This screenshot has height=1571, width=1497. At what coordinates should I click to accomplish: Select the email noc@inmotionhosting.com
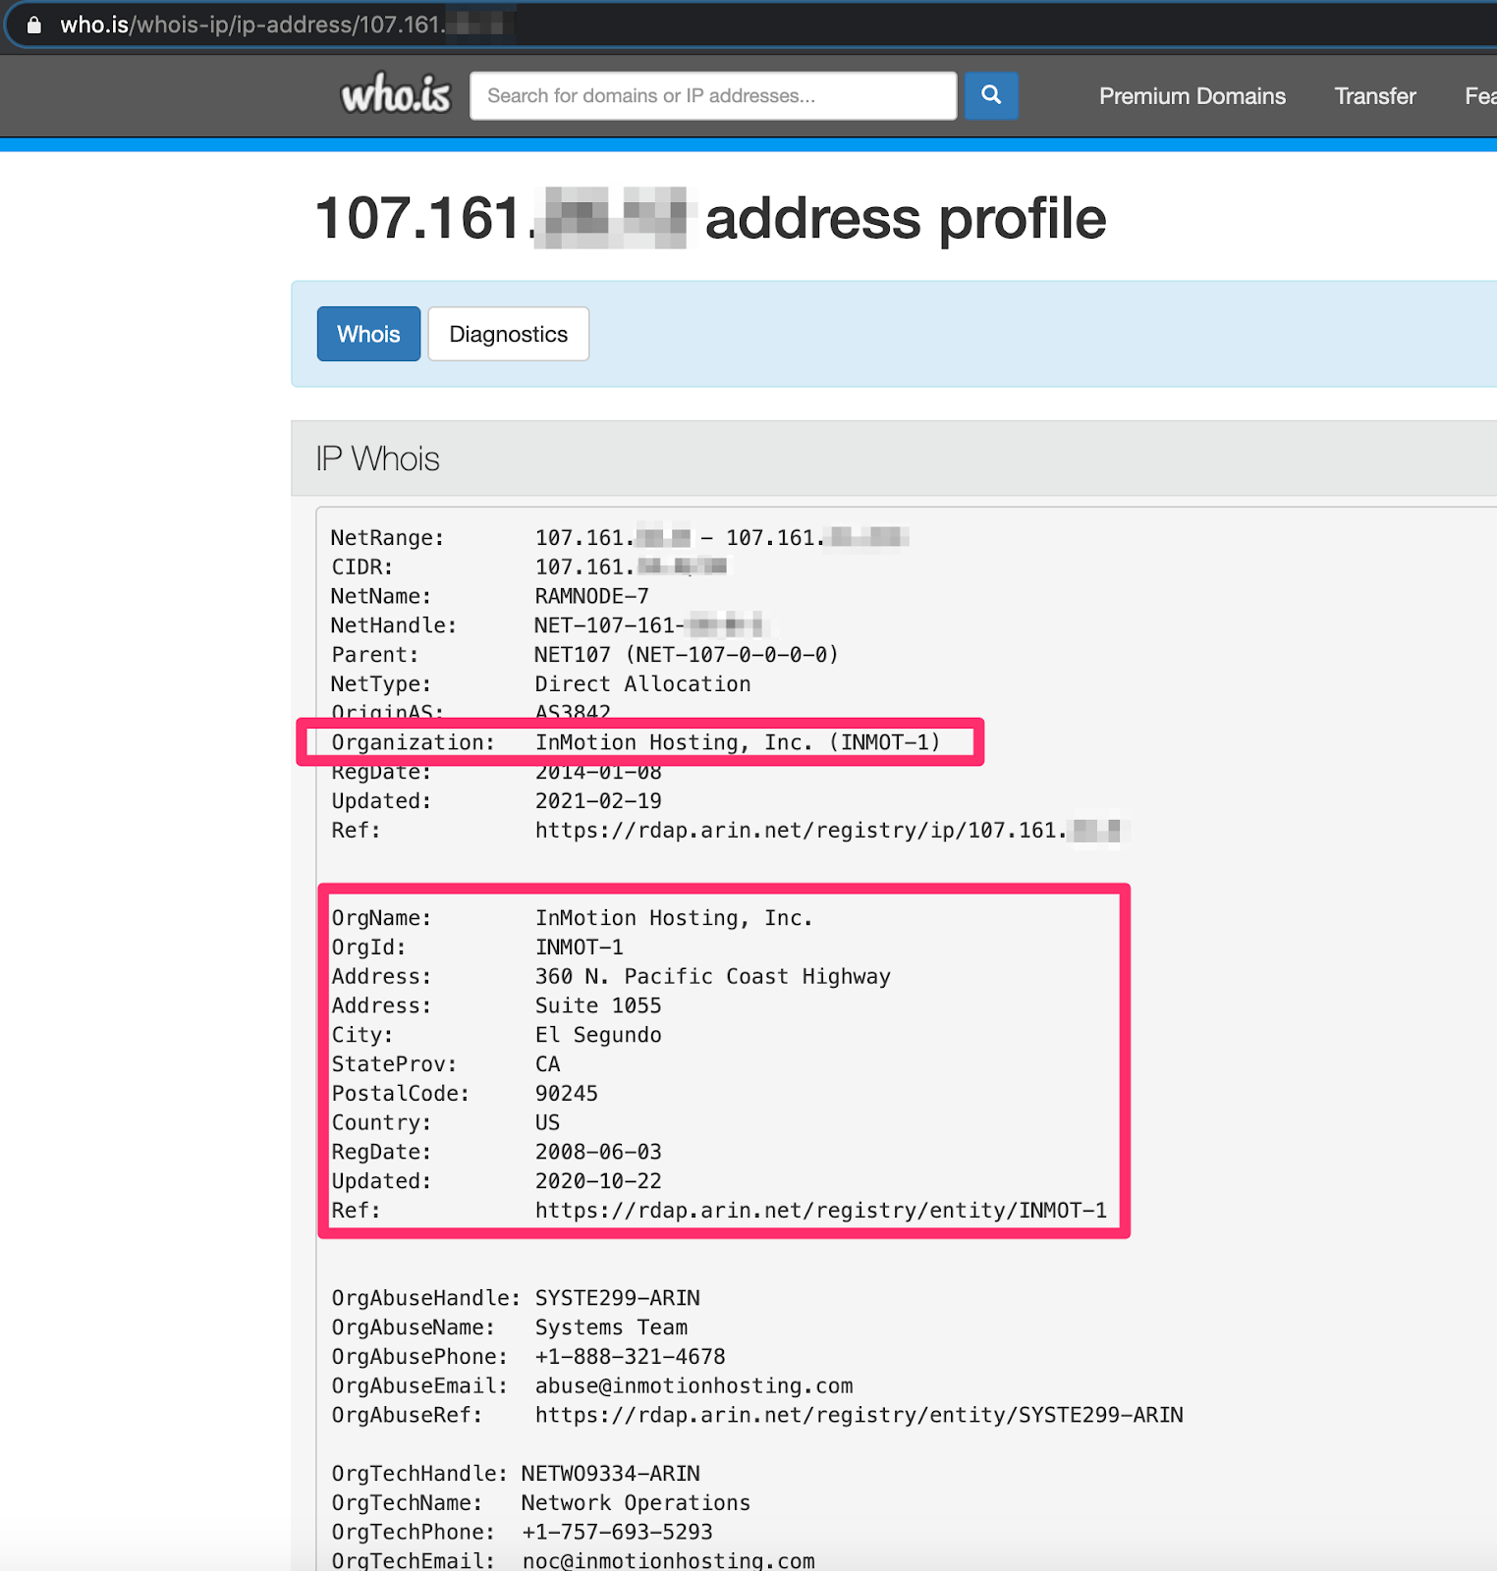pos(668,1560)
